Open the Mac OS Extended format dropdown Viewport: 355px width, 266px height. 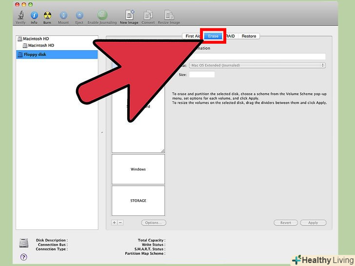click(257, 65)
